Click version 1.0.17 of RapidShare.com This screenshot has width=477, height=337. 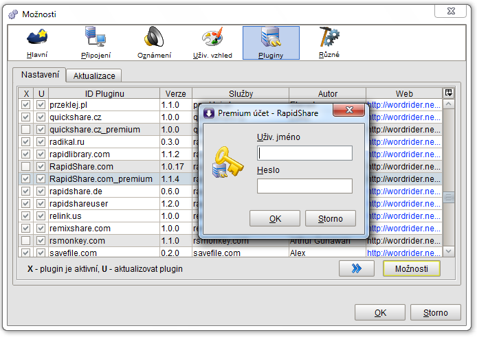(173, 167)
